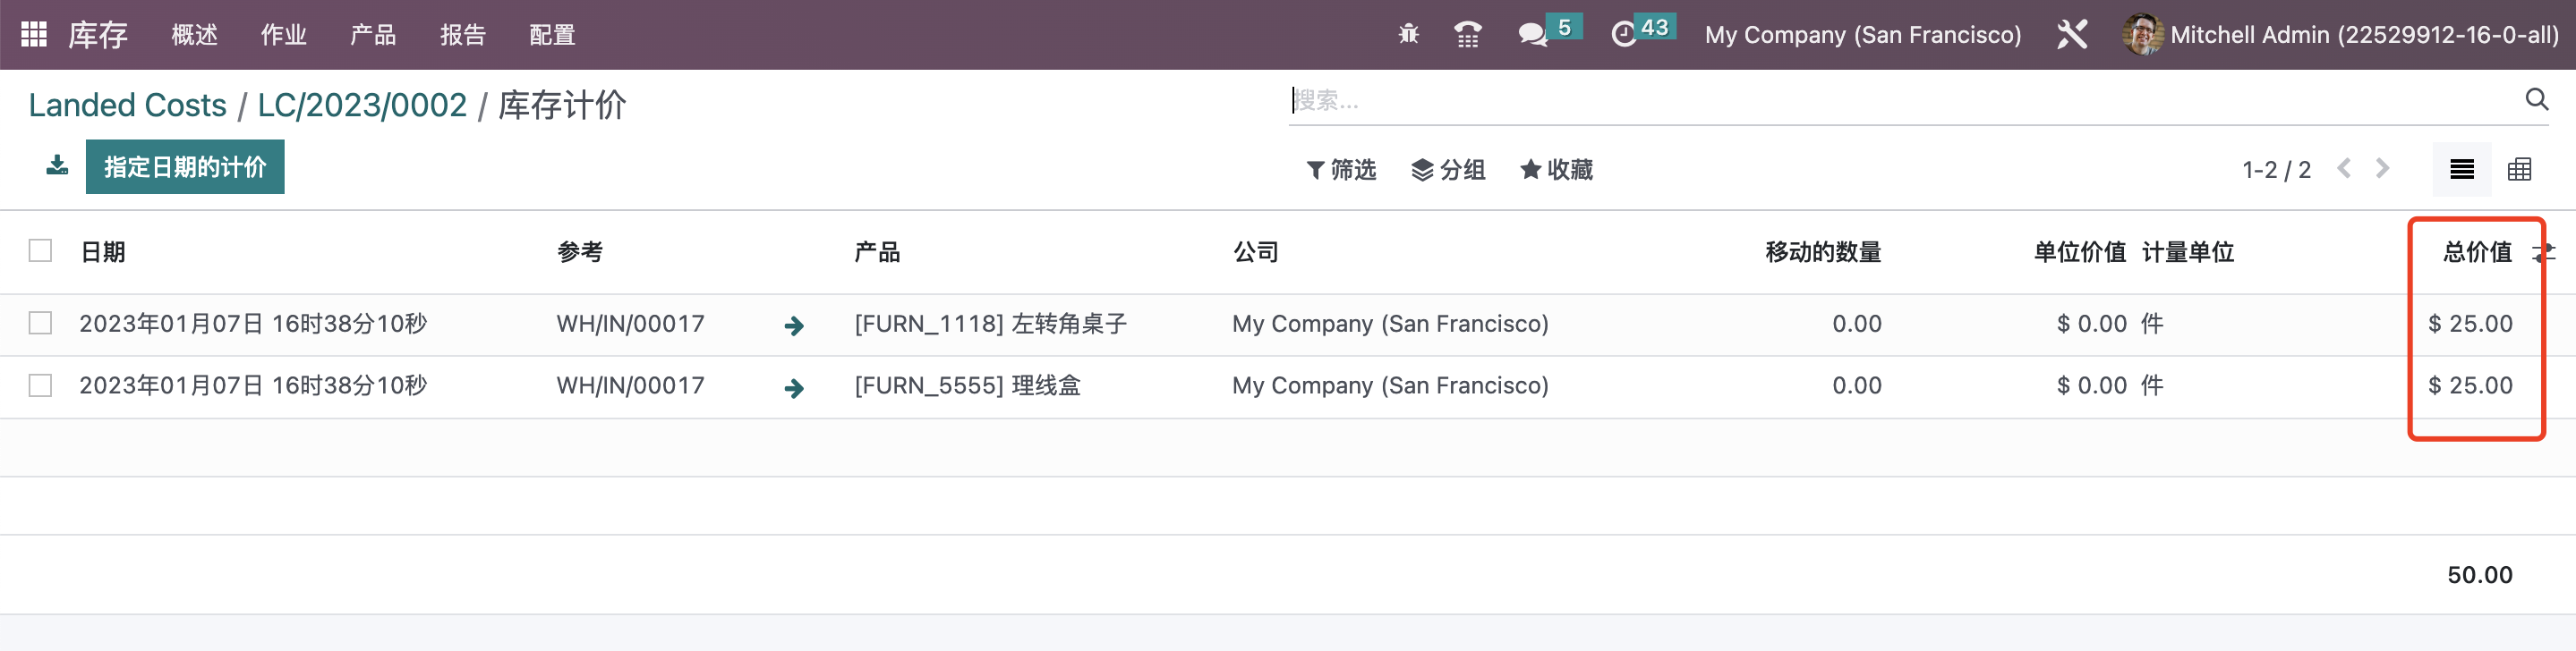2576x651 pixels.
Task: Open the activities clock icon
Action: pyautogui.click(x=1624, y=35)
